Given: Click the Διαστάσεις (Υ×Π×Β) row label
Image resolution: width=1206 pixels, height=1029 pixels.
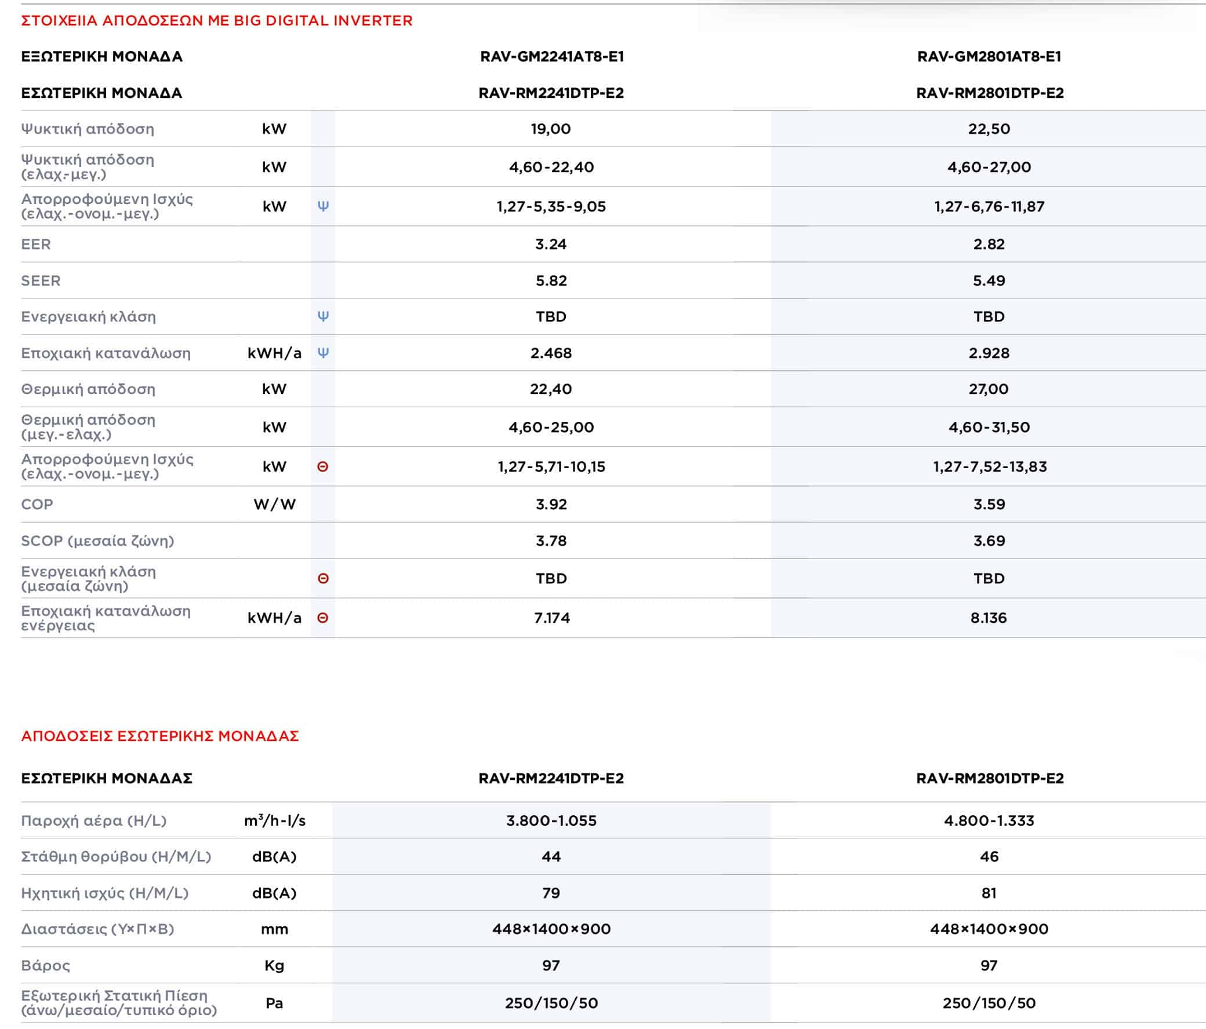Looking at the screenshot, I should 97,929.
